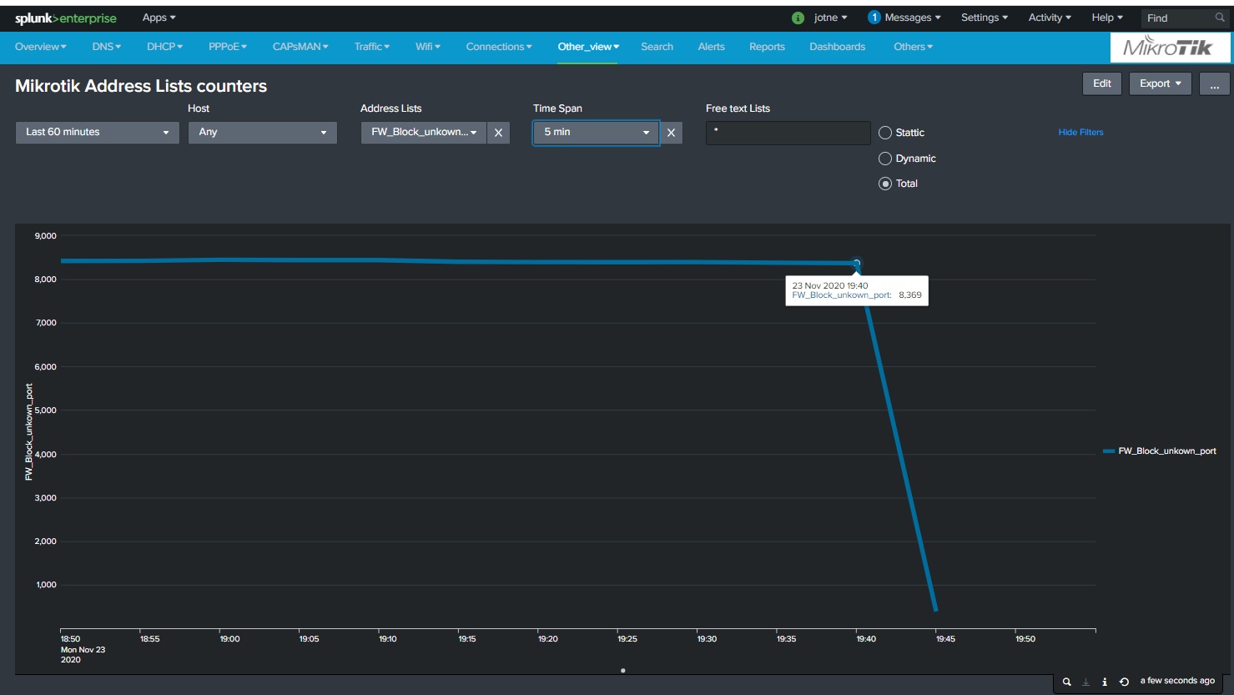Clear the Address Lists selection
Image resolution: width=1234 pixels, height=695 pixels.
[x=498, y=133]
